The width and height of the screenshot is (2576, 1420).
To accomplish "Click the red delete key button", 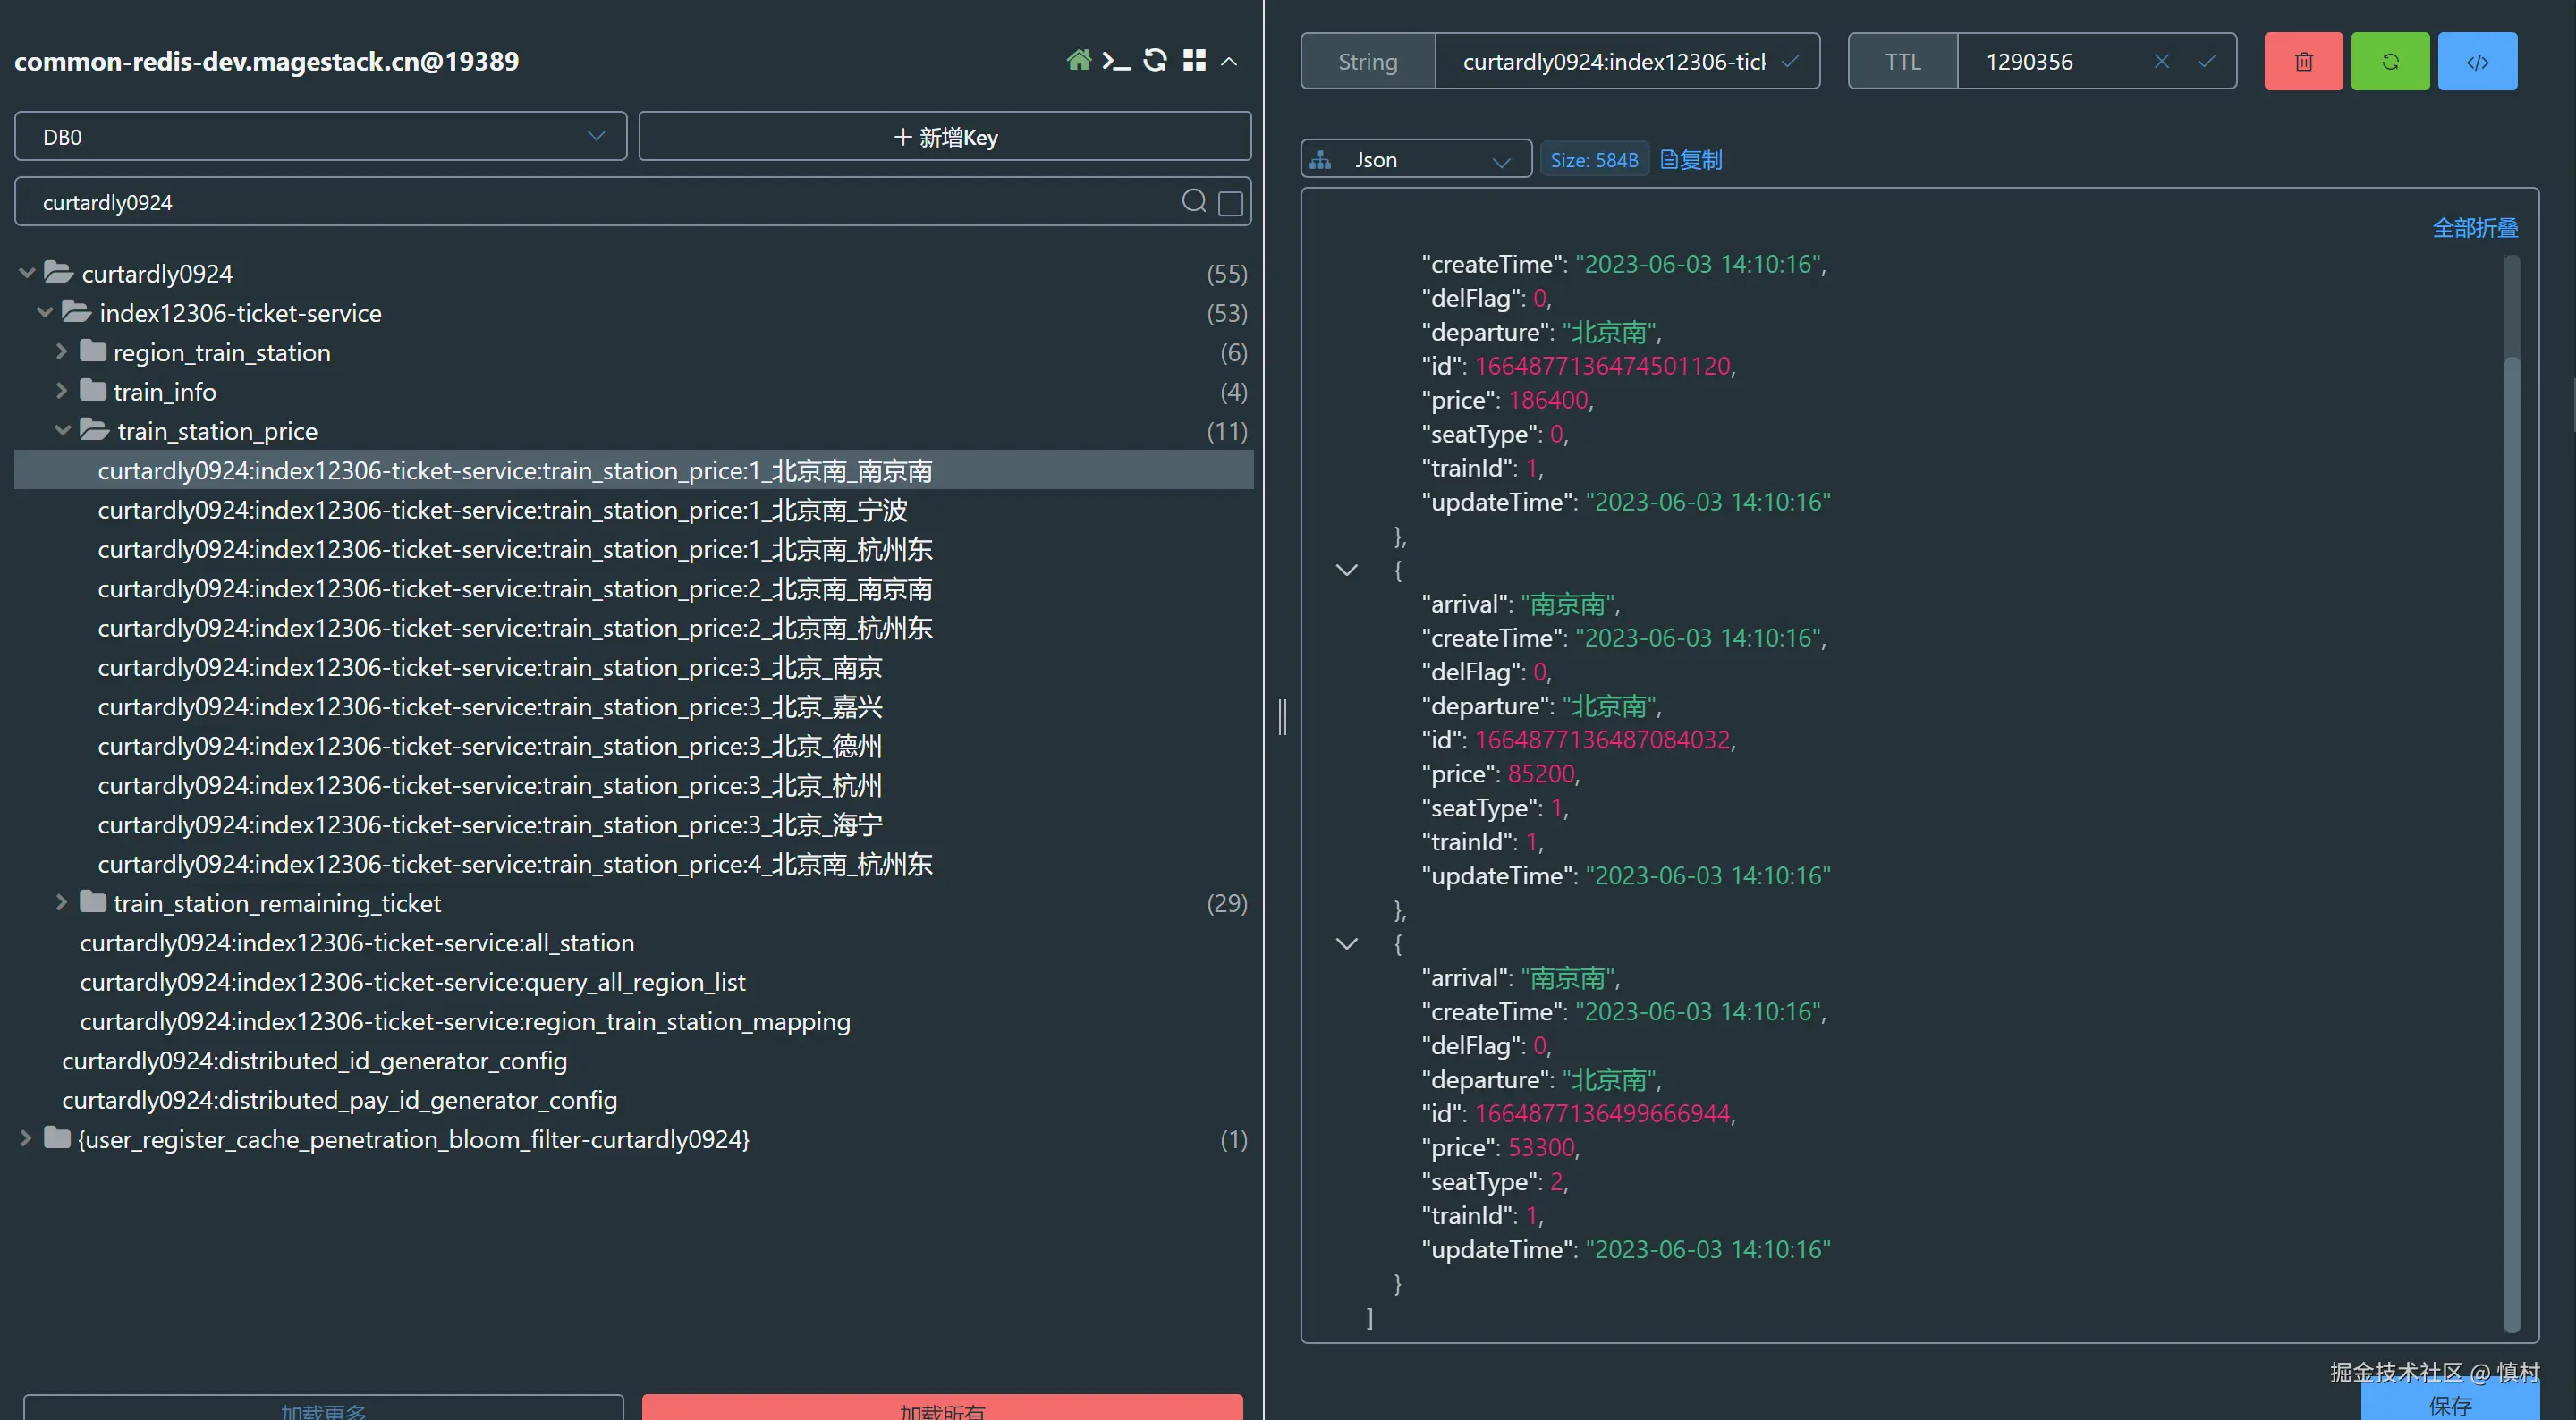I will (x=2303, y=62).
